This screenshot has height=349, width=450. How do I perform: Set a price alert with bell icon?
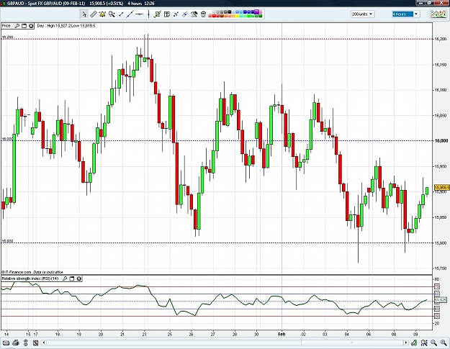click(x=102, y=14)
